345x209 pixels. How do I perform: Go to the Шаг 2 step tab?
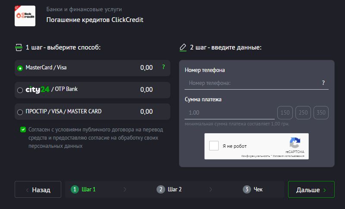169,189
